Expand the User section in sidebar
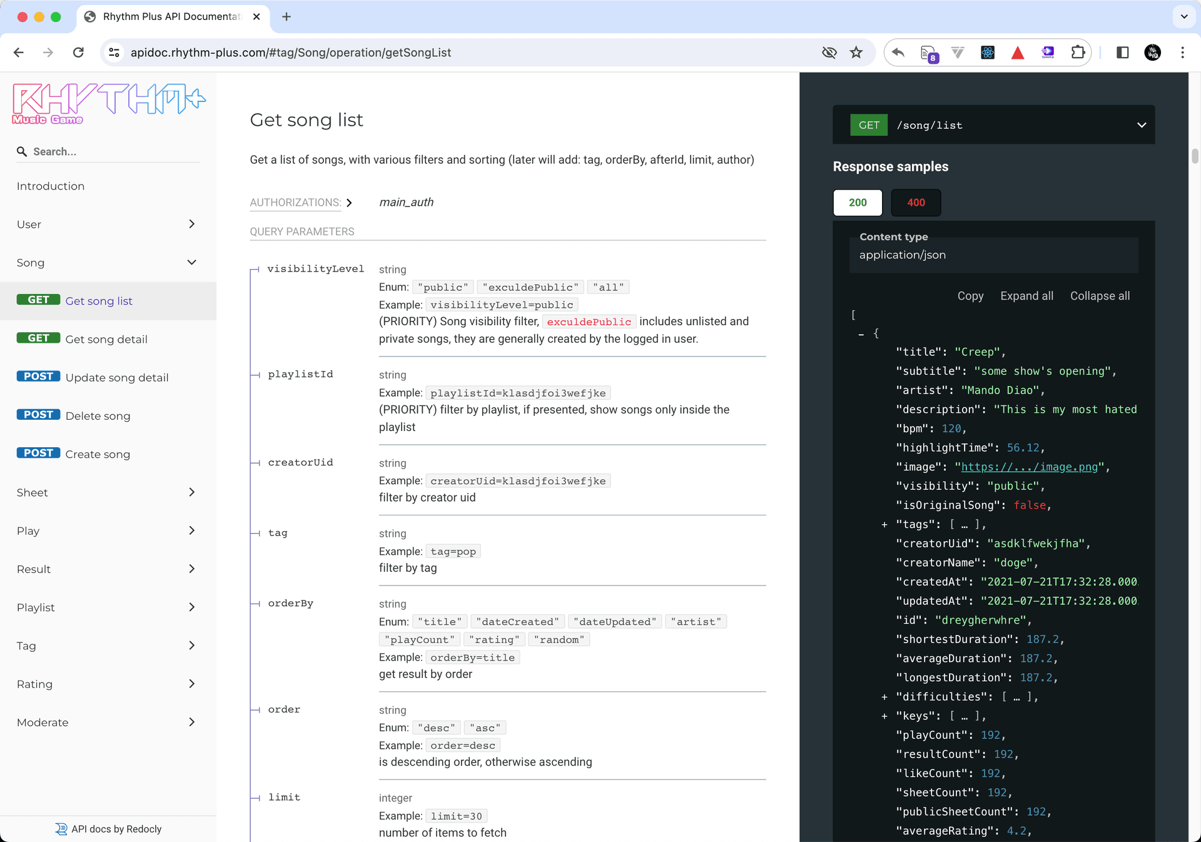1201x842 pixels. click(x=191, y=224)
